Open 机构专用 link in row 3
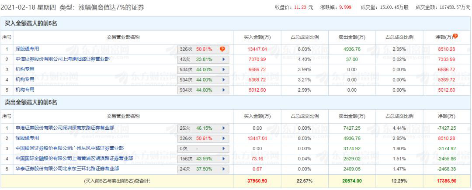Screen dimensions: 472x190 [24, 69]
